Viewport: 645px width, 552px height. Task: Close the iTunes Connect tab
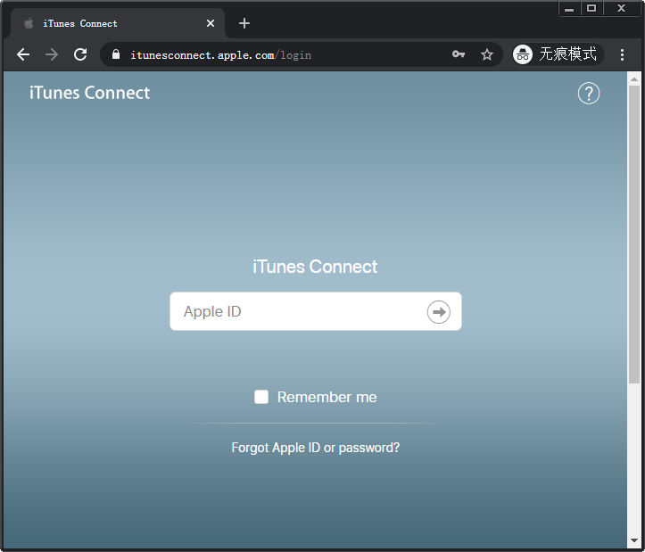(211, 23)
